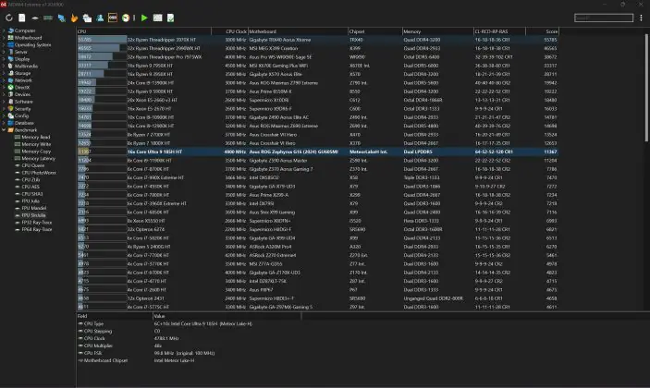The height and width of the screenshot is (388, 650).
Task: Click the Refresh toolbar icon
Action: (8, 18)
